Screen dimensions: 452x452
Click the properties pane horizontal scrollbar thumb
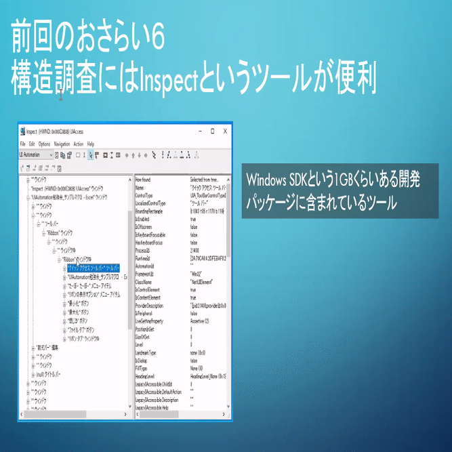(159, 414)
